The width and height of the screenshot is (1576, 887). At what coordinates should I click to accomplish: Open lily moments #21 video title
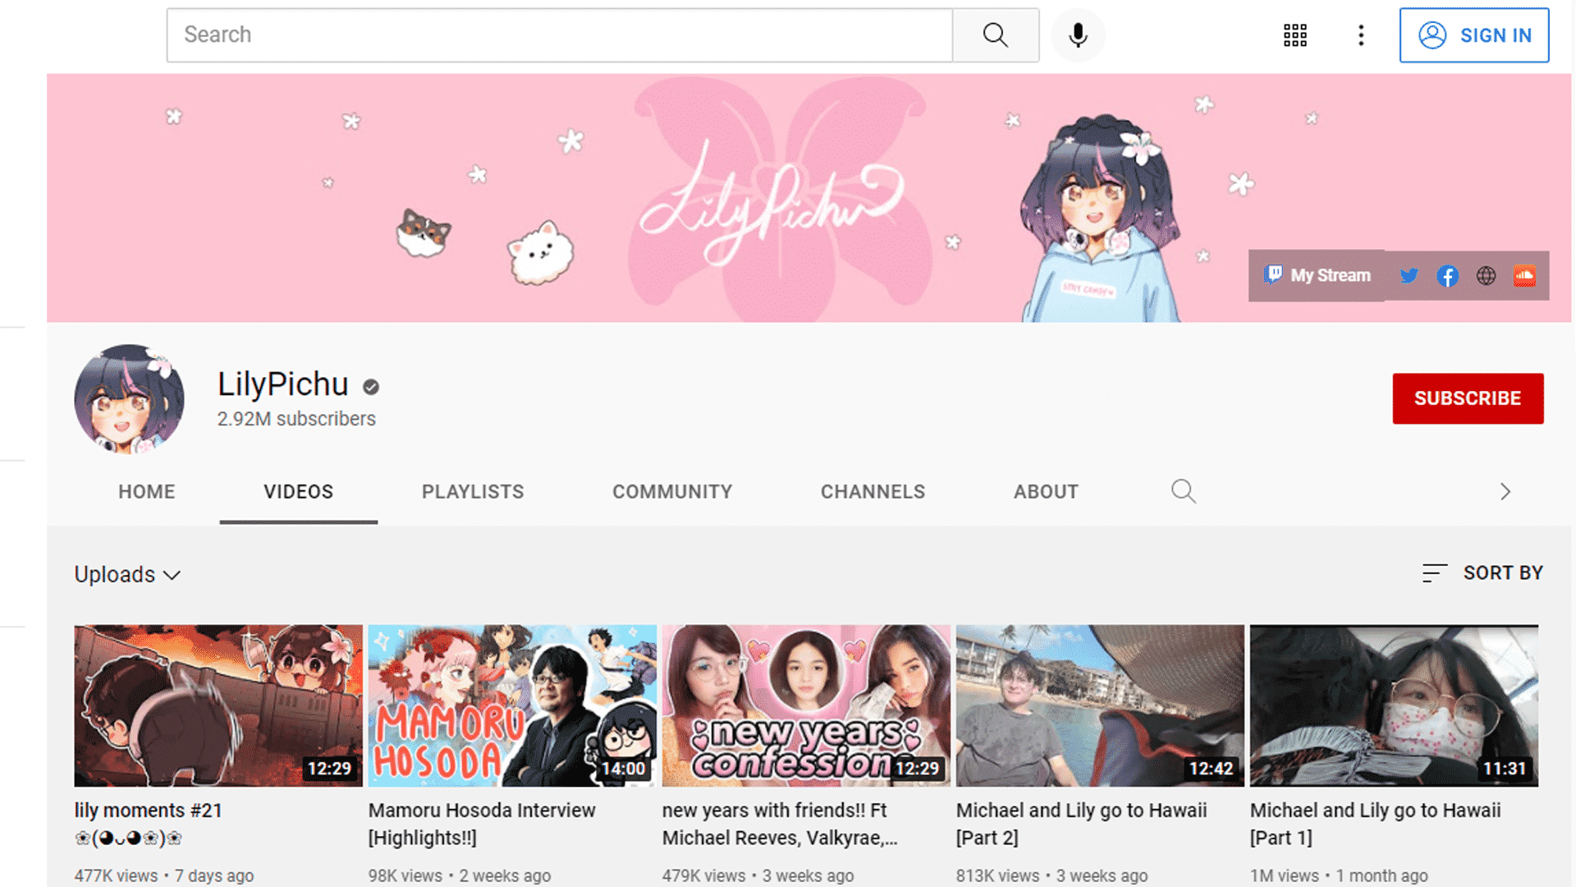pyautogui.click(x=149, y=824)
